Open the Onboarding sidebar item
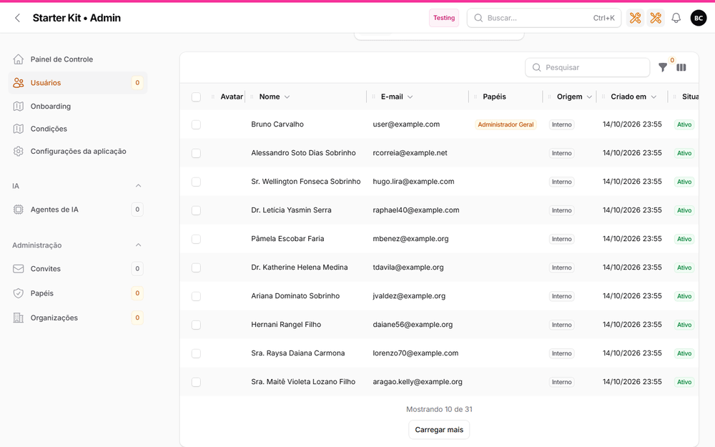The height and width of the screenshot is (447, 715). pos(78,107)
